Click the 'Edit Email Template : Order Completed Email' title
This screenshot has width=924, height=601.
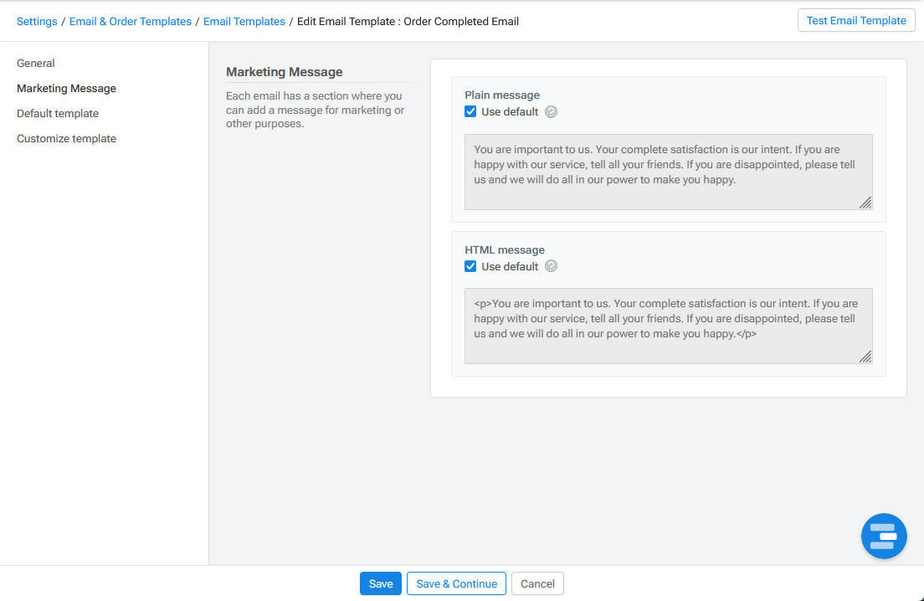pyautogui.click(x=408, y=21)
